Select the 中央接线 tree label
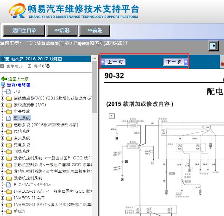224x216 pixels. click(x=22, y=111)
